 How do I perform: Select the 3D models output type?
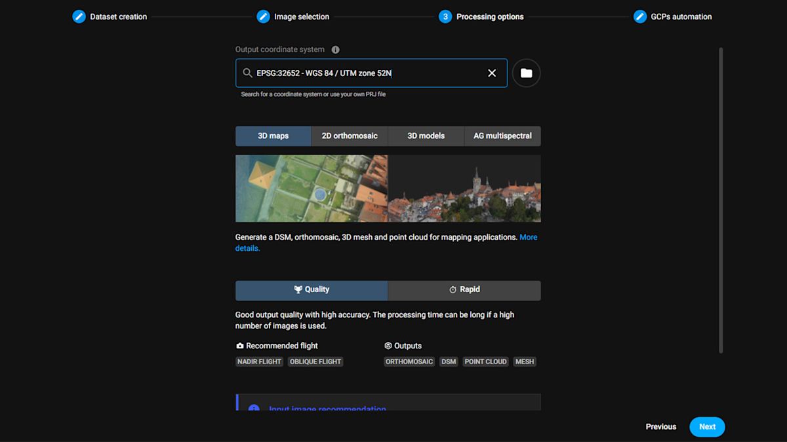pyautogui.click(x=426, y=136)
